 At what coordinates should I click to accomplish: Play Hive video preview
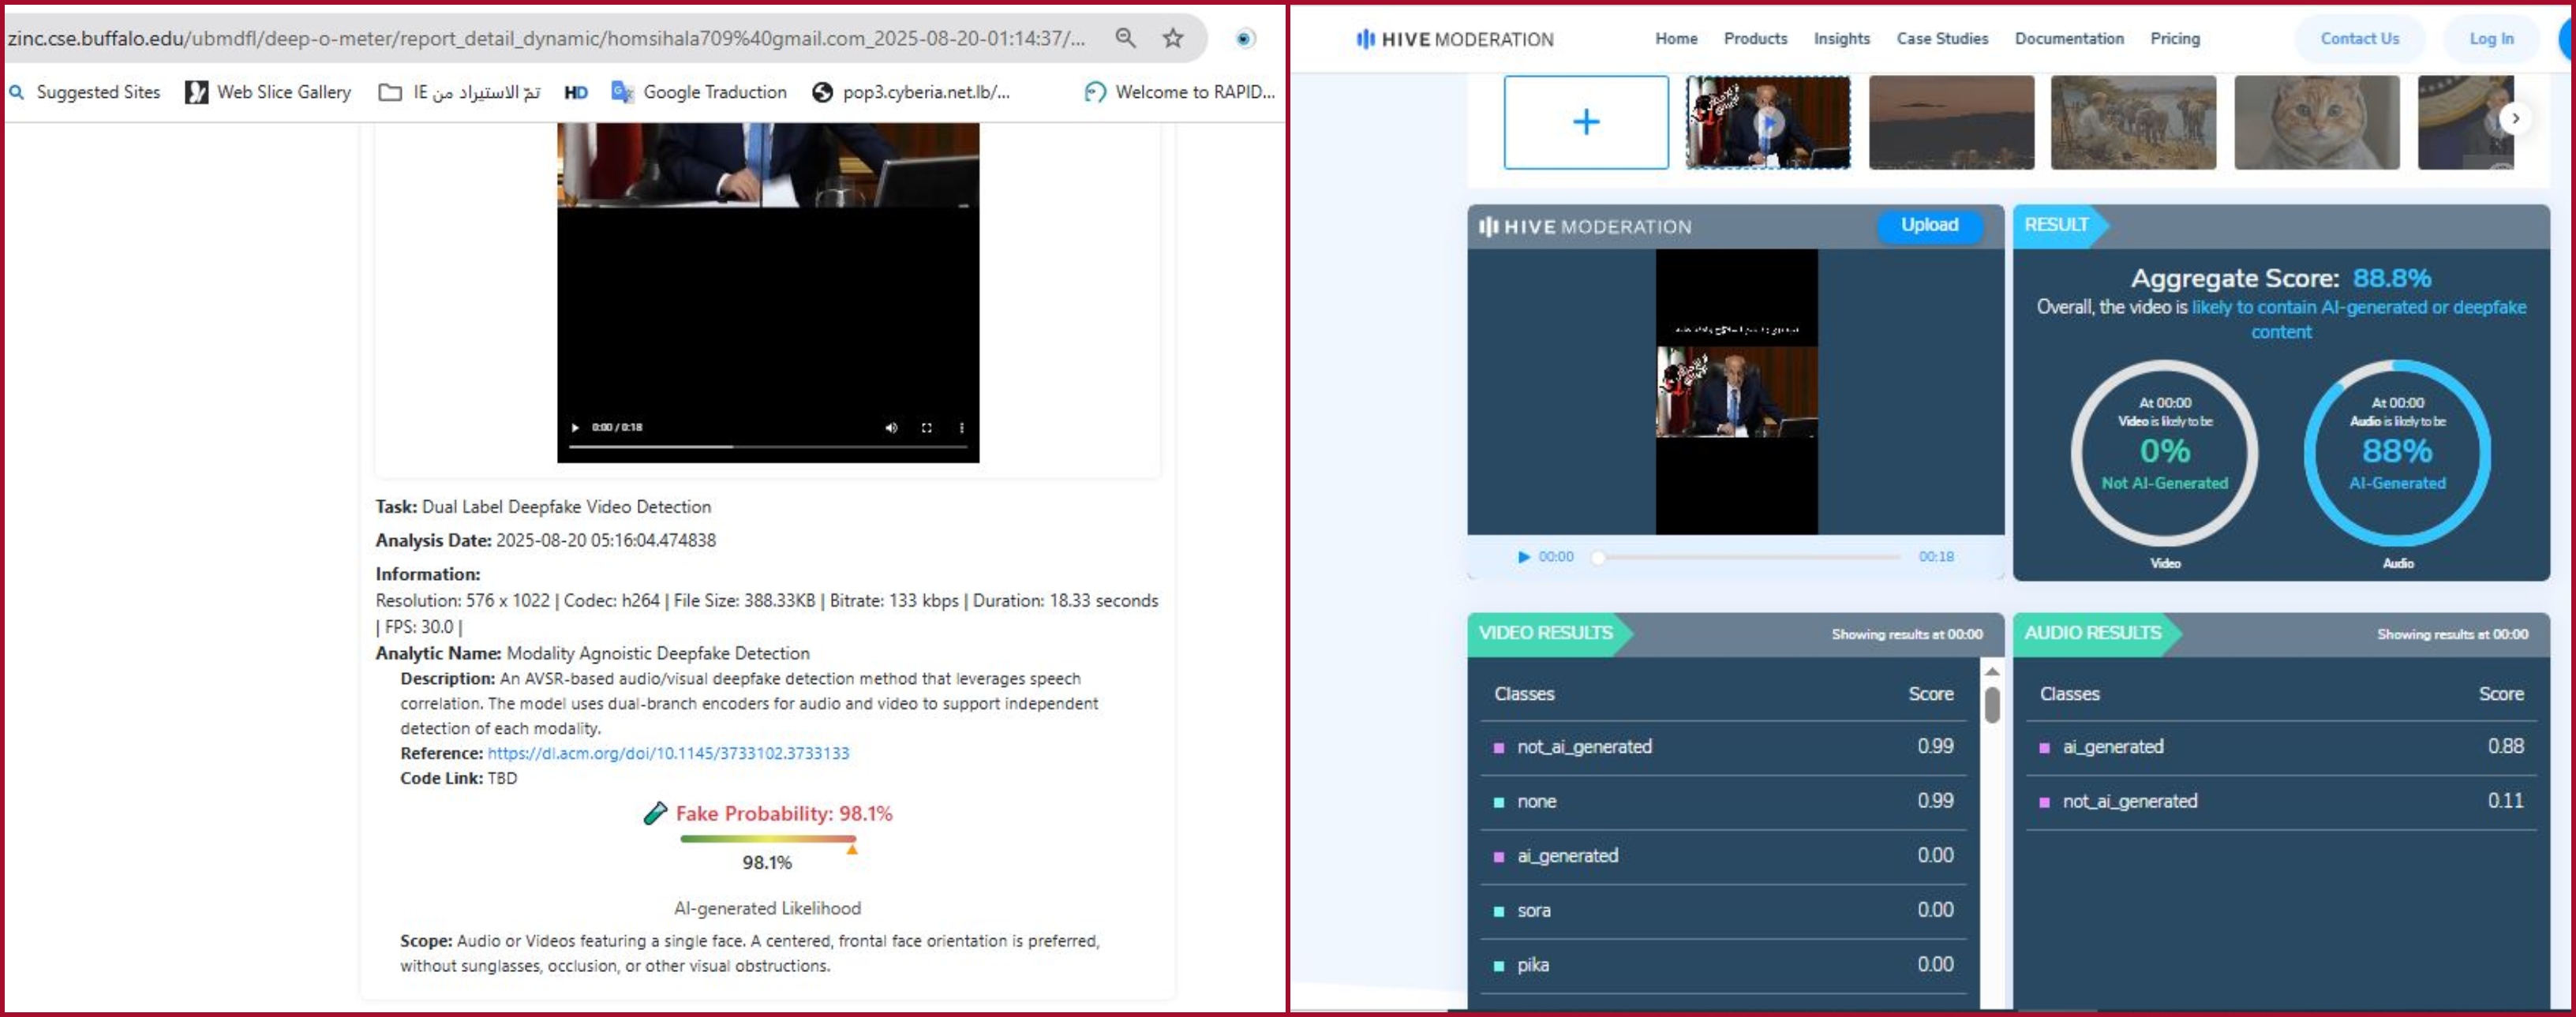pos(1523,557)
